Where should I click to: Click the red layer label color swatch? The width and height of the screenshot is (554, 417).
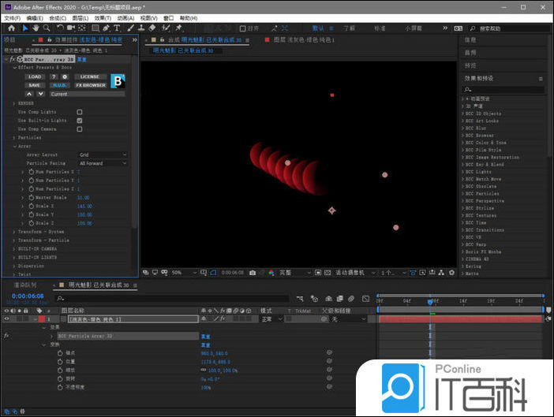tap(39, 319)
